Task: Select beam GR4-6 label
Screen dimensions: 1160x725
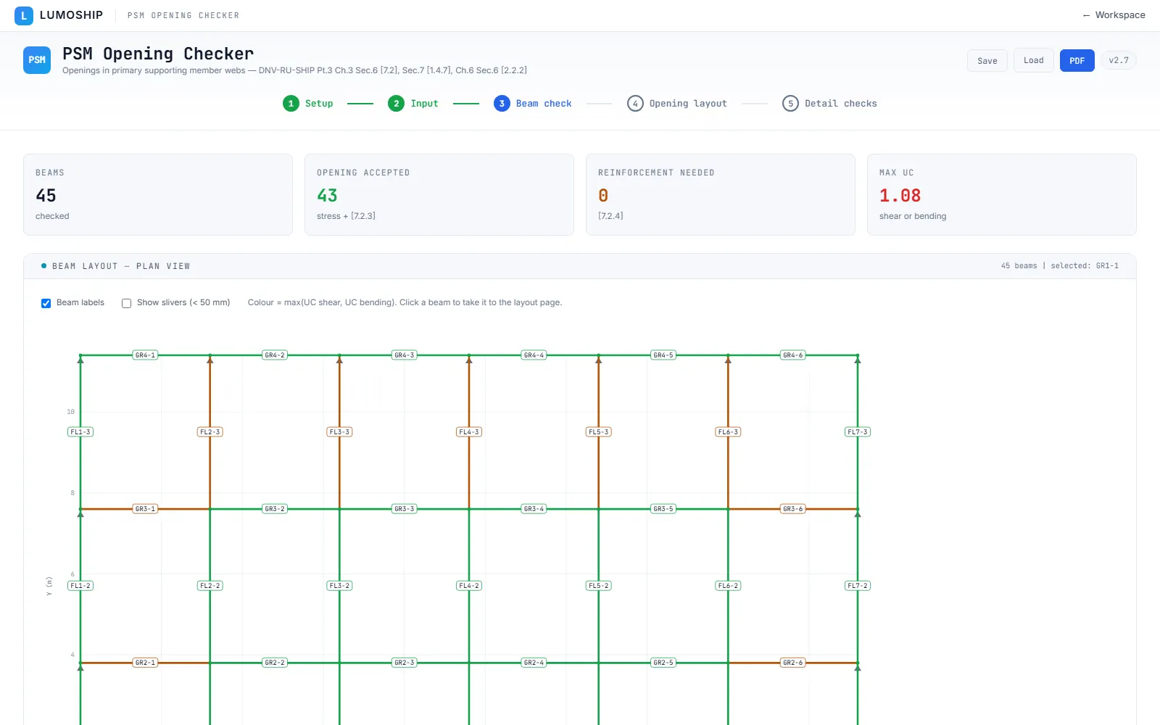Action: [793, 355]
